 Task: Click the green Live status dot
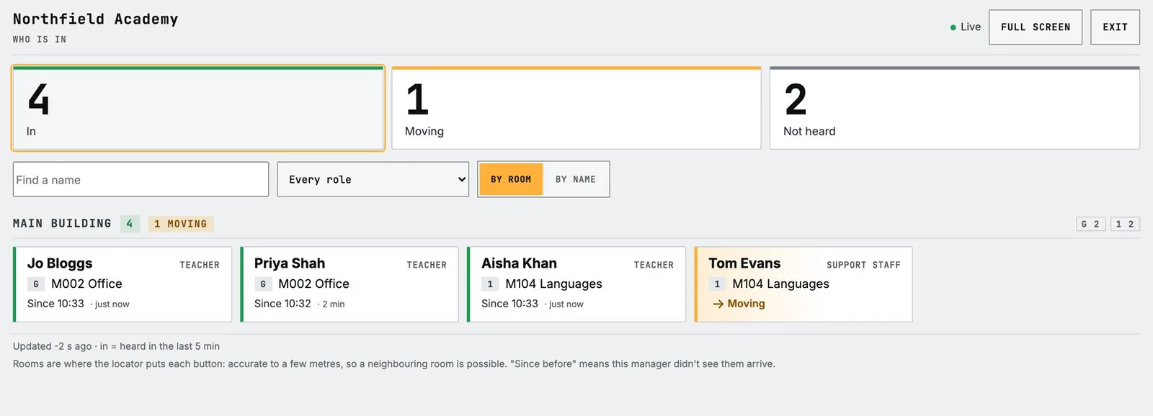[953, 27]
